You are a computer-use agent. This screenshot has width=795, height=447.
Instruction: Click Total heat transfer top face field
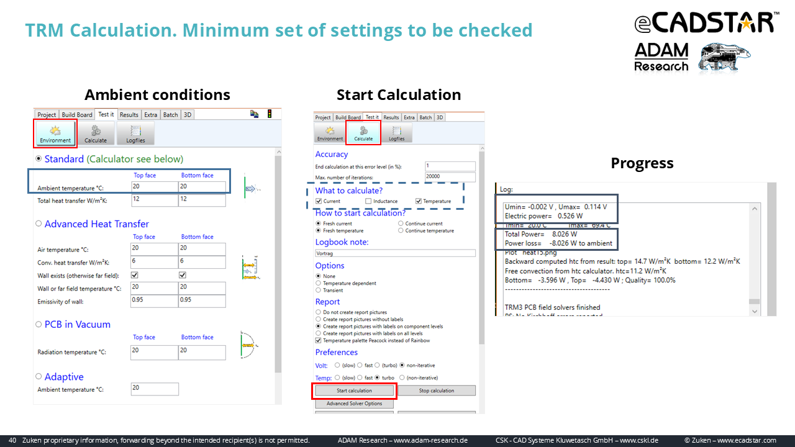point(153,200)
